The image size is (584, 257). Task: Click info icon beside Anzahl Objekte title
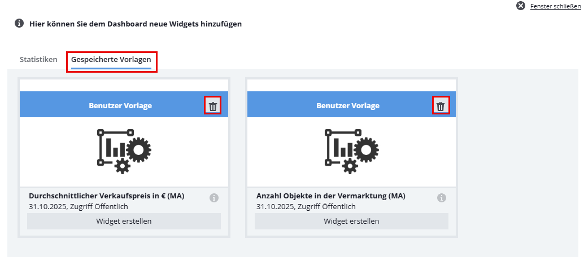click(x=442, y=198)
